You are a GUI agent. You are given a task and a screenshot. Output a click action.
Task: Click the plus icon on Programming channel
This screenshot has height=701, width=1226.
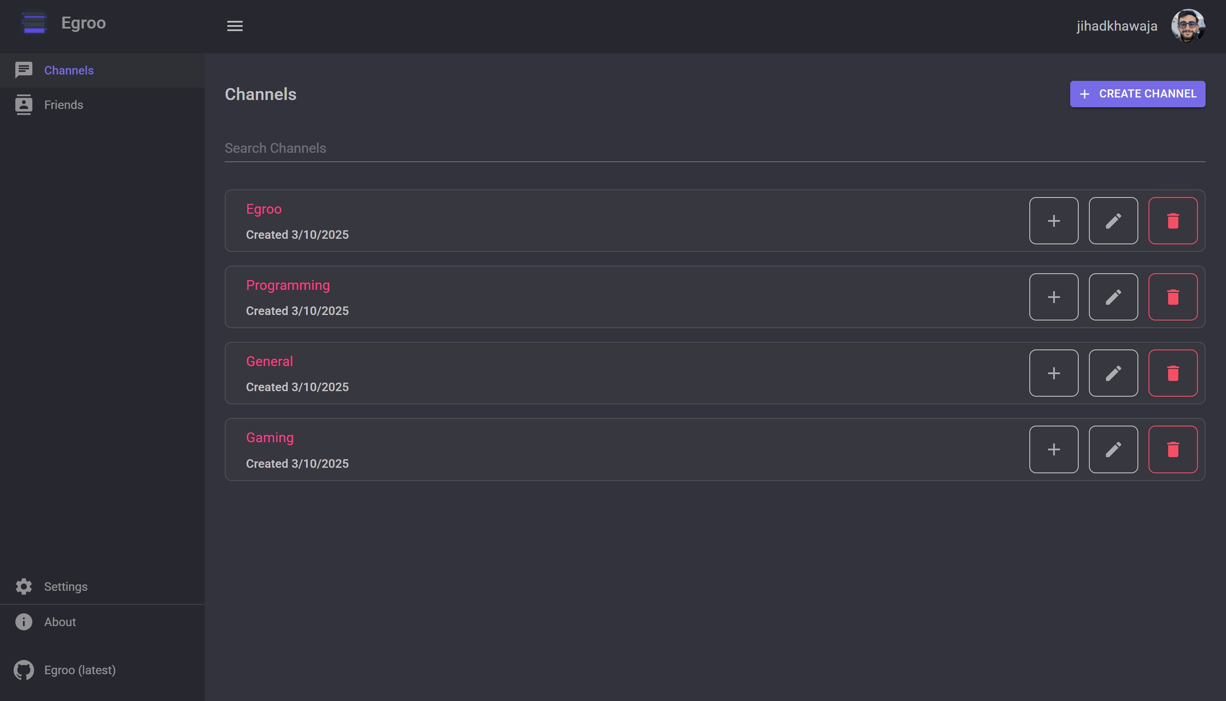coord(1054,297)
